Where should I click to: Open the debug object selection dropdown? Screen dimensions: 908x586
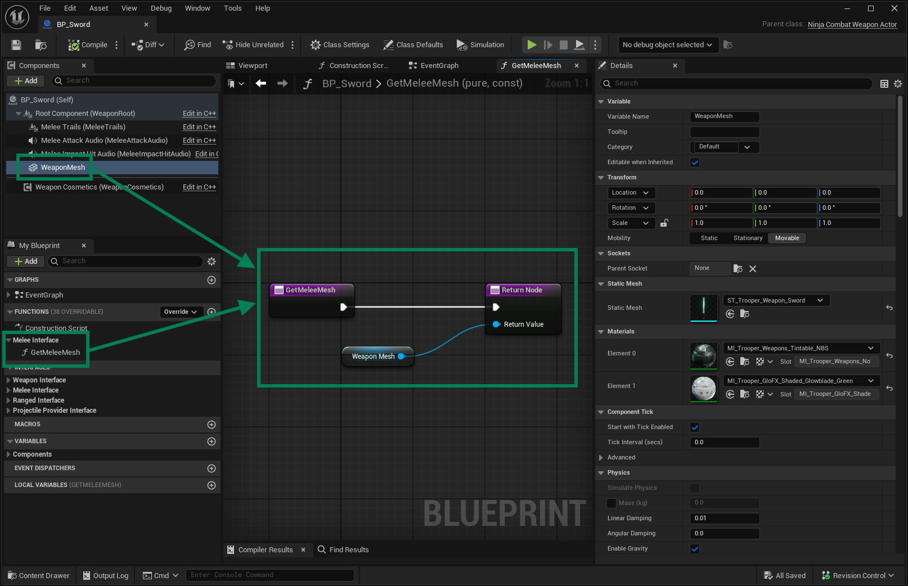click(668, 45)
